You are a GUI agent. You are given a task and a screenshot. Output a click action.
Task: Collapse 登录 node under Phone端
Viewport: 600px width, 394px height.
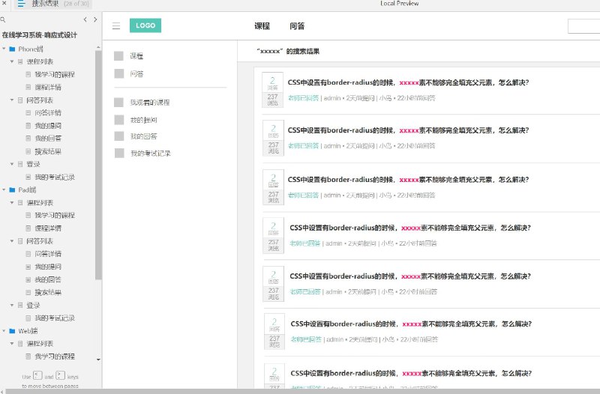tap(12, 164)
